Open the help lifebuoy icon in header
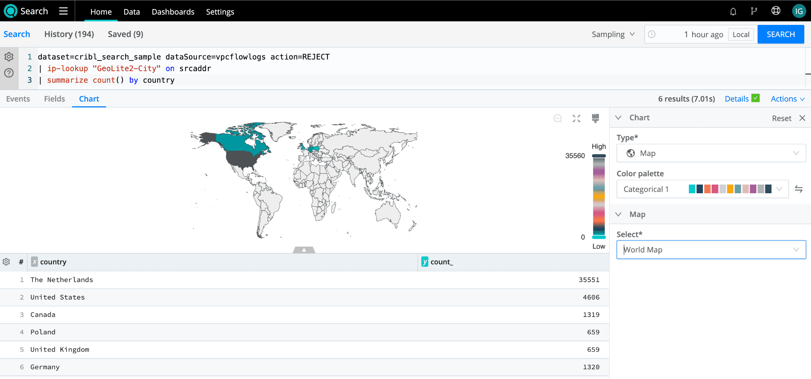The height and width of the screenshot is (379, 811). point(776,11)
